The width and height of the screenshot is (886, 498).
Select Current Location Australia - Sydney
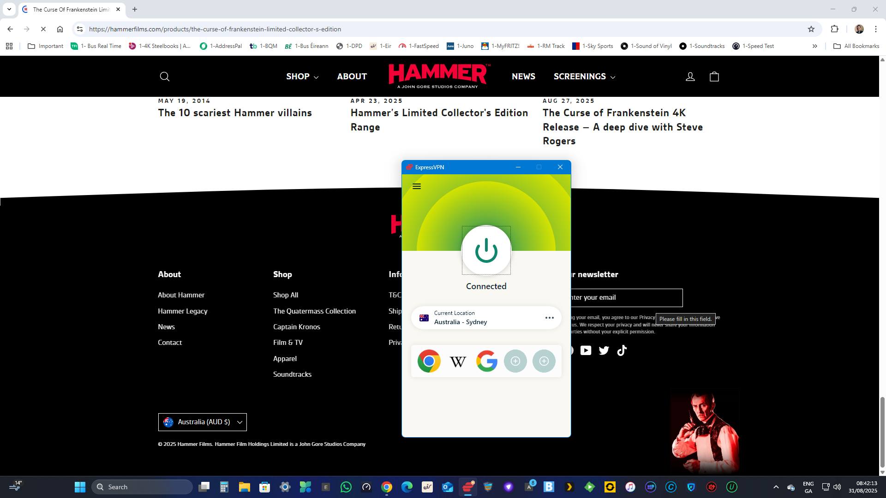(x=486, y=318)
